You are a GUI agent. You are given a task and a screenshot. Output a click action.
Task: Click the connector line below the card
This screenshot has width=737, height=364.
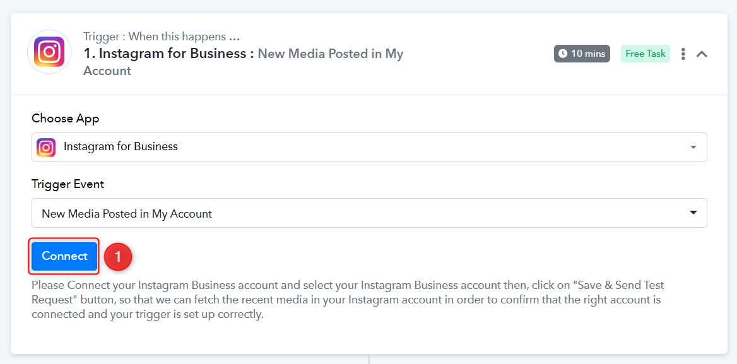coord(369,359)
